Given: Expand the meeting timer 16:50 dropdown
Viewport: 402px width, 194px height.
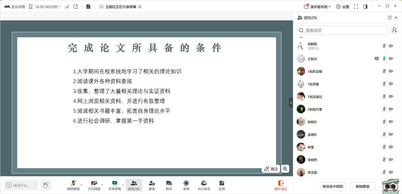Looking at the screenshot, I should pyautogui.click(x=60, y=6).
